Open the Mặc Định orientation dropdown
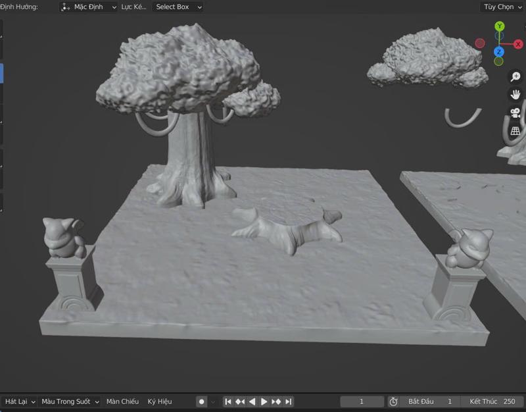Viewport: 526px width, 412px height. coord(88,7)
